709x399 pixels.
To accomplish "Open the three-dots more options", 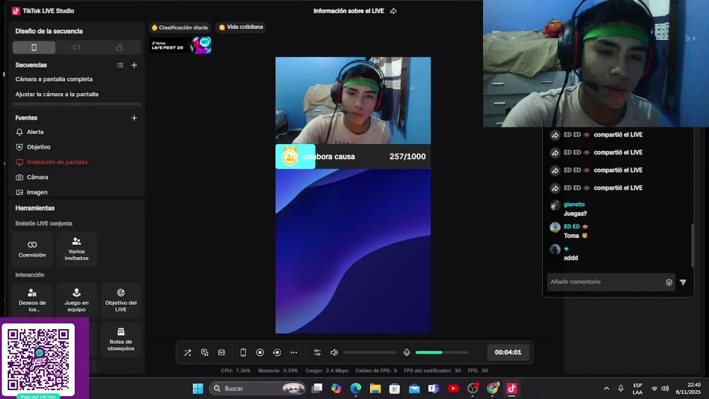I will coord(294,352).
